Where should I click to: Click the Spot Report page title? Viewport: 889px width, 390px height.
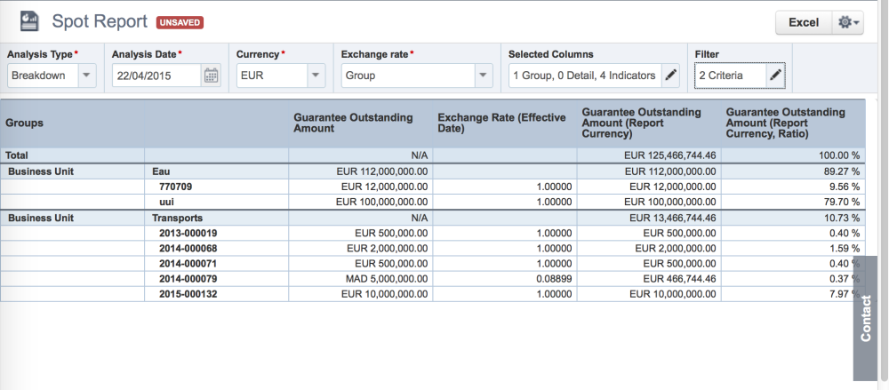coord(100,21)
